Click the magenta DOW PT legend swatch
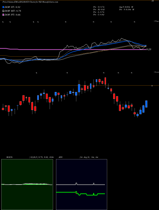 tap(3, 15)
